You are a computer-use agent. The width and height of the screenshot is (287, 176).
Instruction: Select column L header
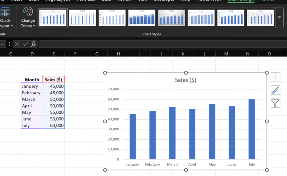click(x=205, y=54)
